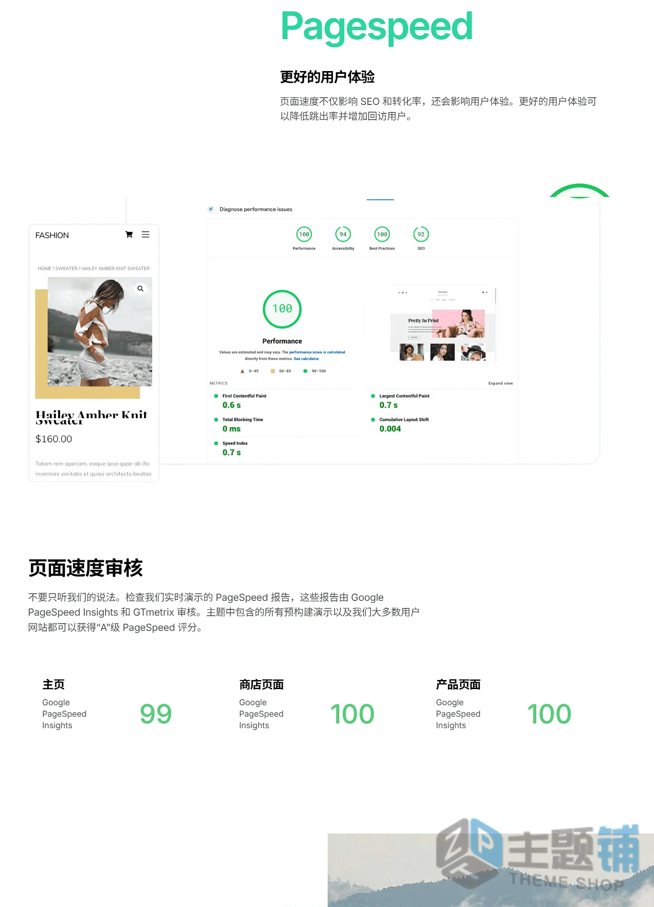Click the 0 ms Total Blocking Time value

pyautogui.click(x=231, y=429)
